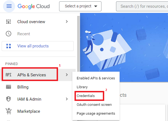Click the Recent clock icon

coord(9,34)
